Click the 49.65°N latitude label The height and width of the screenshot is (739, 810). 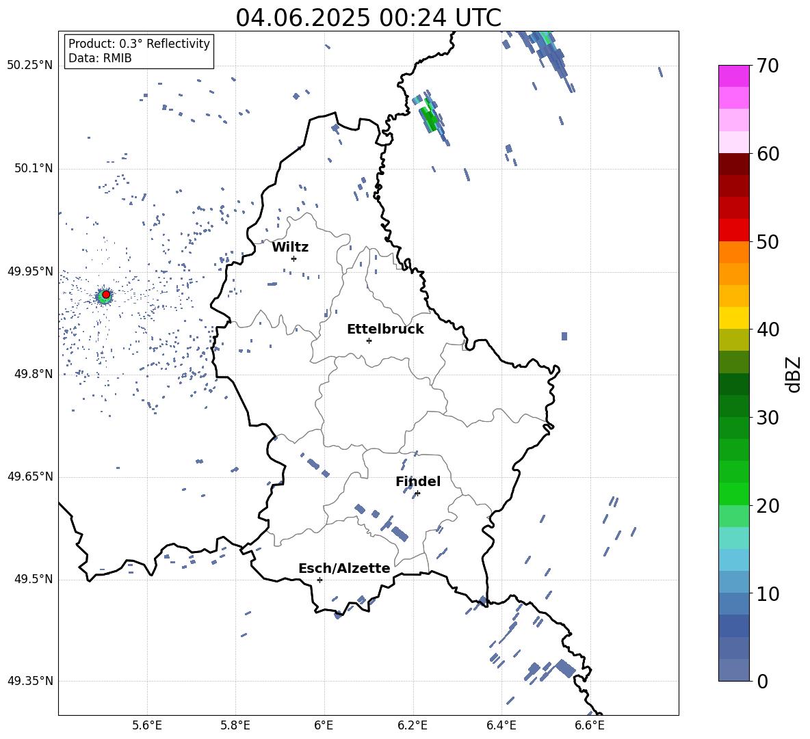[30, 476]
